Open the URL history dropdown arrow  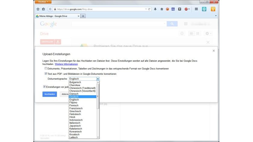coord(146,9)
